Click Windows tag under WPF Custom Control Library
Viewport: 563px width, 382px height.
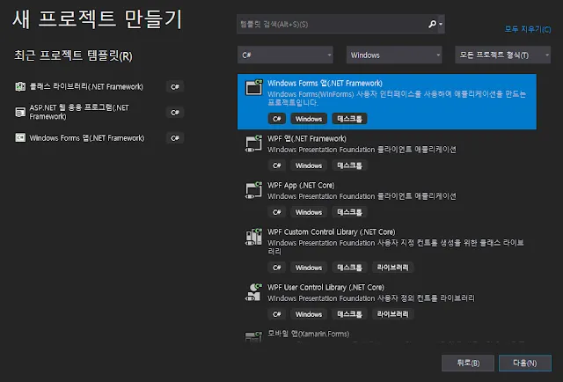coord(309,268)
